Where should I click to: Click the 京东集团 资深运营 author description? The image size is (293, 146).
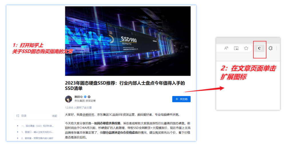point(85,101)
